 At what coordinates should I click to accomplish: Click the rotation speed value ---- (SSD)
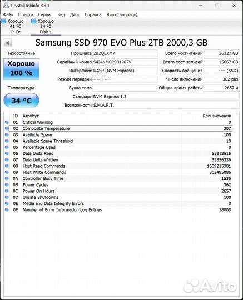click(221, 71)
